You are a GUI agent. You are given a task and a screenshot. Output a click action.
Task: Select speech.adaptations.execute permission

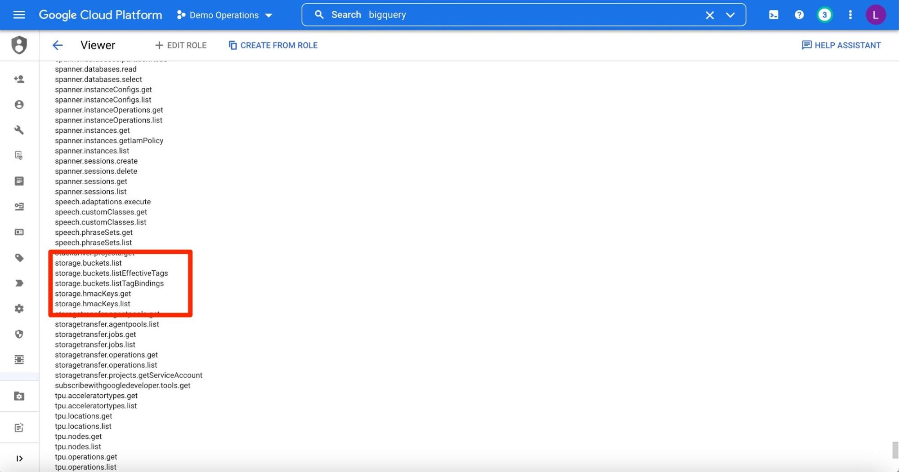click(x=103, y=202)
